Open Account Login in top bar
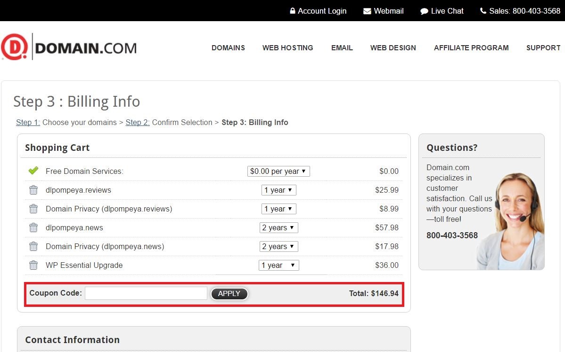The height and width of the screenshot is (352, 565). (318, 11)
